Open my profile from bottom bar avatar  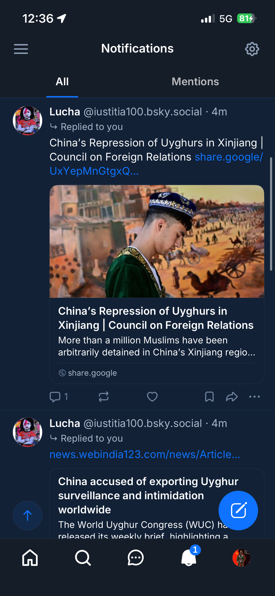(241, 558)
